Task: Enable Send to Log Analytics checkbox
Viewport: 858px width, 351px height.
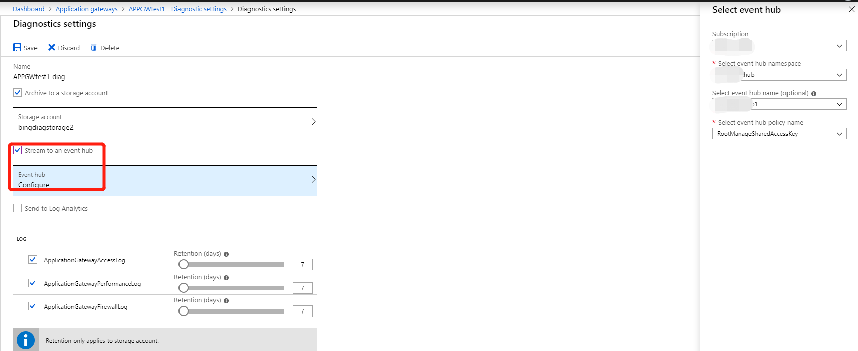Action: tap(18, 208)
